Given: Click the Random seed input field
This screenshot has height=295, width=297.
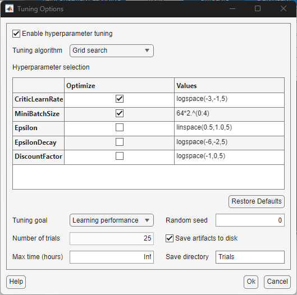Looking at the screenshot, I should (250, 220).
